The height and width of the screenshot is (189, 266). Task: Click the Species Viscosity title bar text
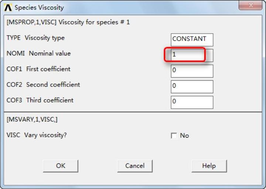tap(39, 7)
